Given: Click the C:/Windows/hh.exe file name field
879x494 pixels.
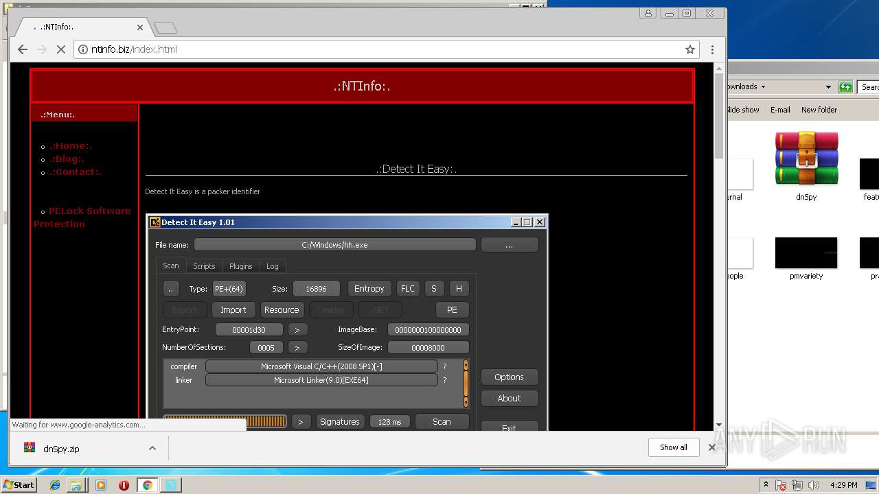Looking at the screenshot, I should coord(334,245).
